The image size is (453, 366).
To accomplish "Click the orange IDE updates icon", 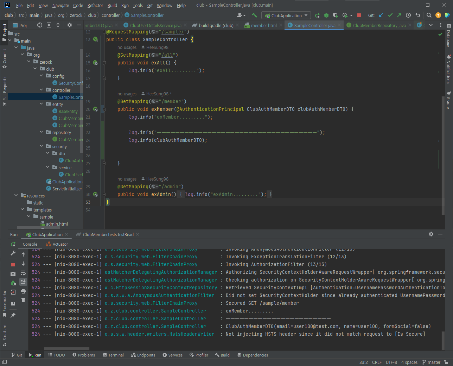I will pos(438,15).
